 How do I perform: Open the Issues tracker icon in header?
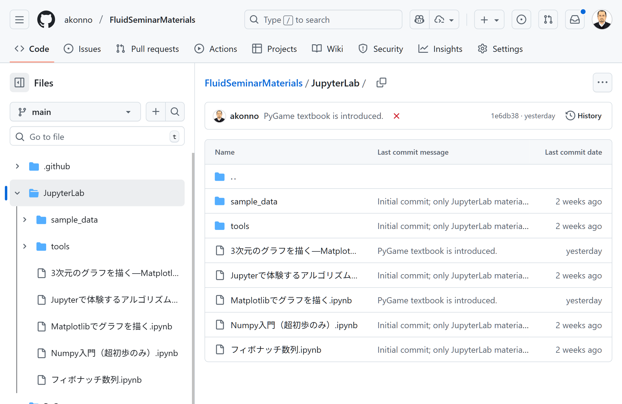(521, 19)
